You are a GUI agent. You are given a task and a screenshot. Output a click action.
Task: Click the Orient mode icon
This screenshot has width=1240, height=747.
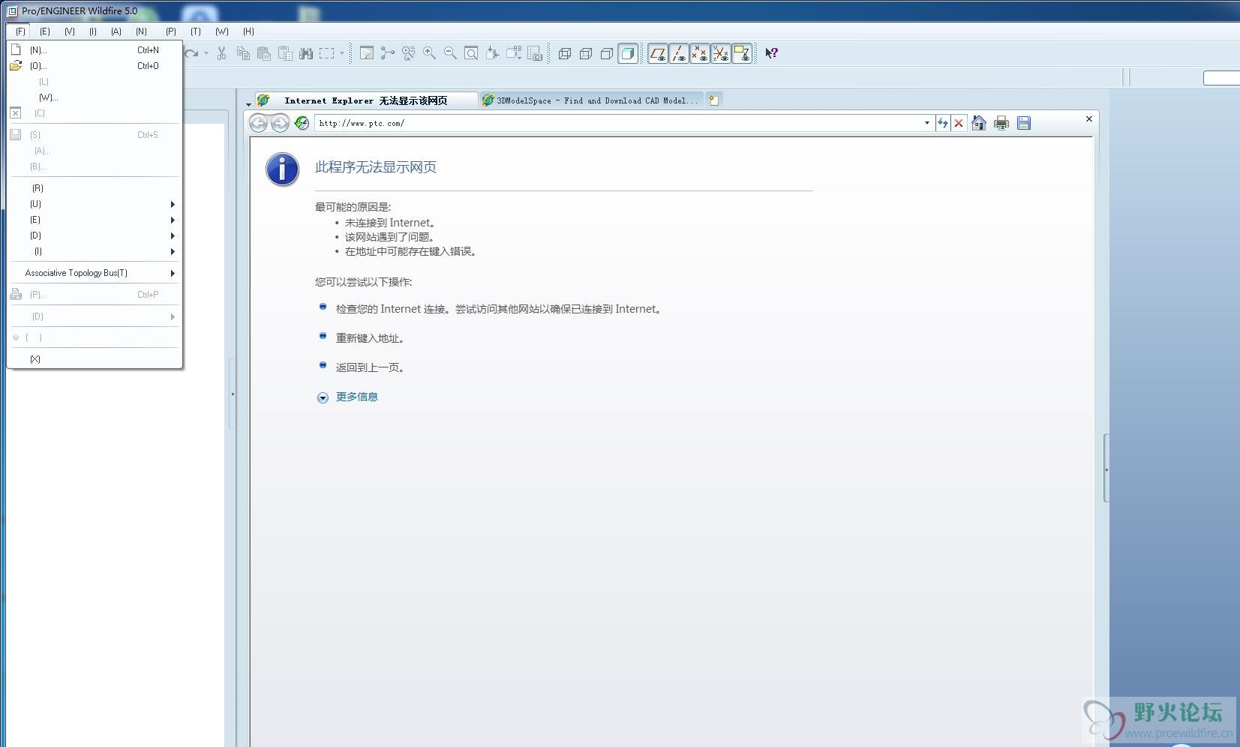coord(409,53)
